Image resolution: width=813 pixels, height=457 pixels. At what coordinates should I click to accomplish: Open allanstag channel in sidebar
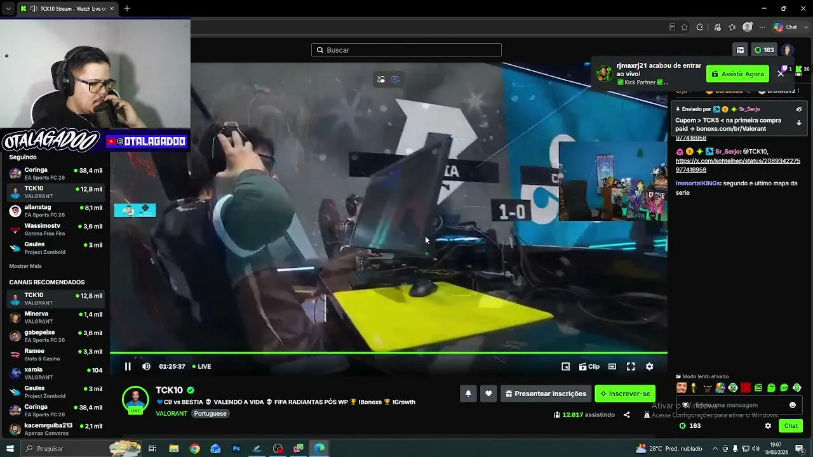56,211
